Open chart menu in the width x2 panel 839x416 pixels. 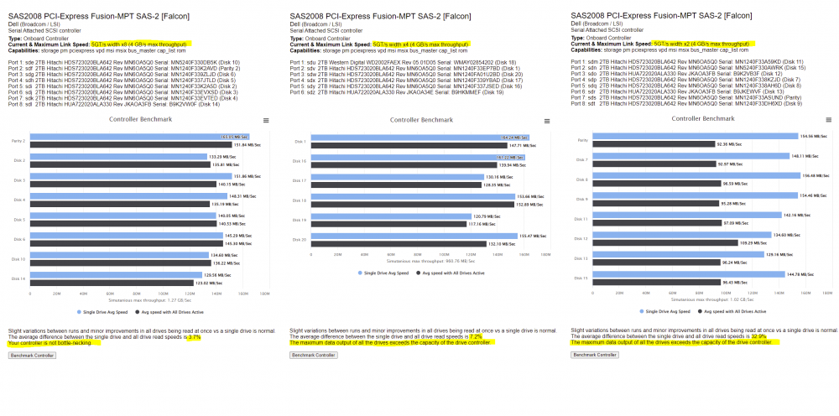[x=828, y=120]
